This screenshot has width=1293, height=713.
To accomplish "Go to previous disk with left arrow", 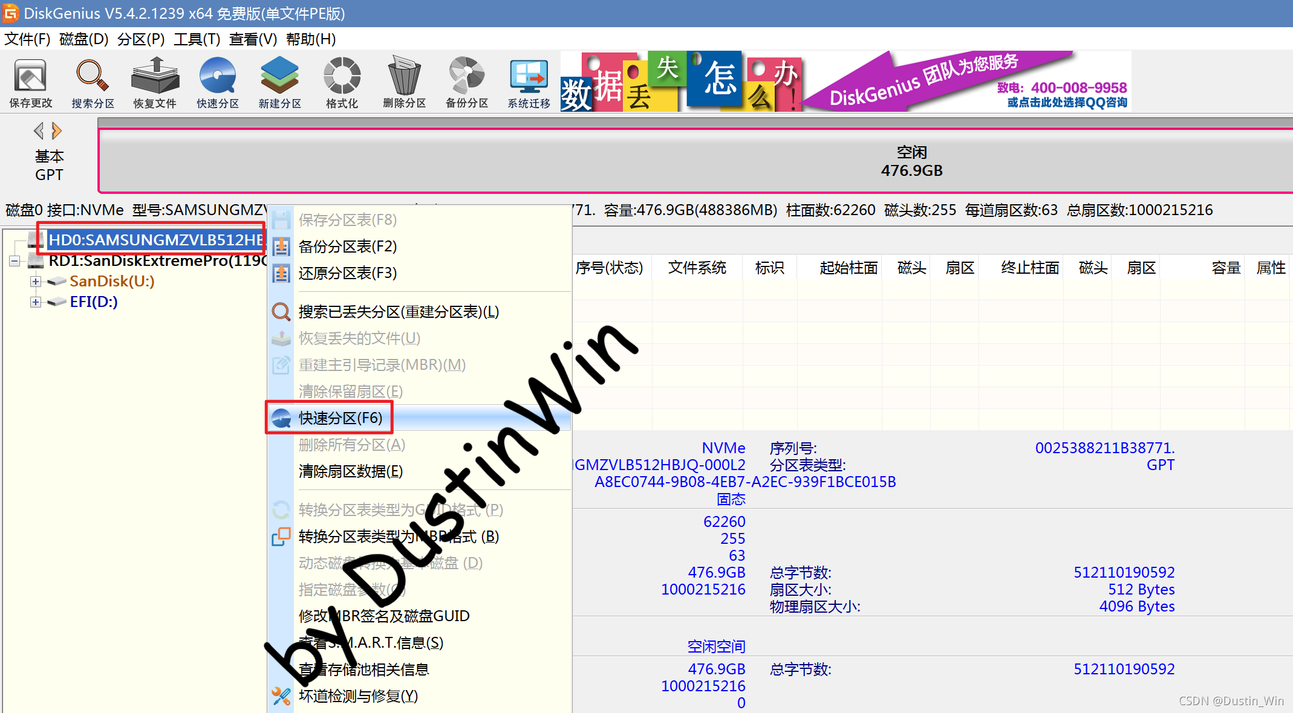I will tap(39, 131).
